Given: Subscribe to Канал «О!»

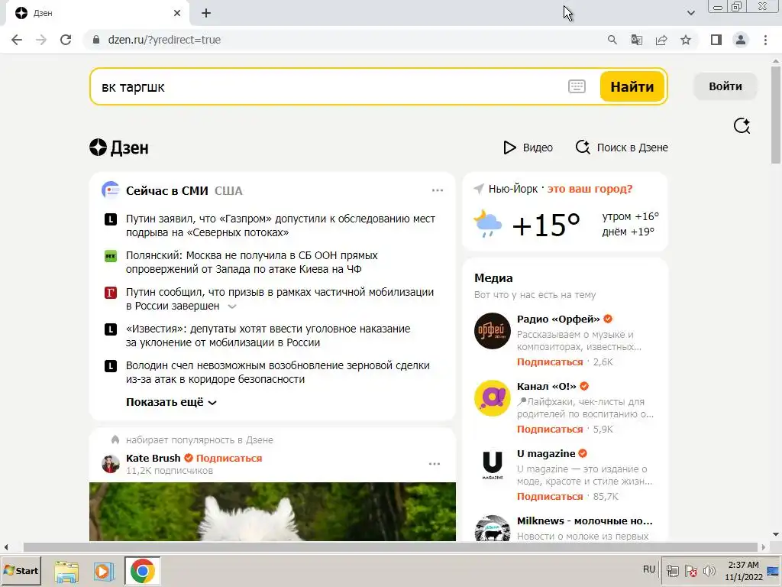Looking at the screenshot, I should pyautogui.click(x=550, y=430).
